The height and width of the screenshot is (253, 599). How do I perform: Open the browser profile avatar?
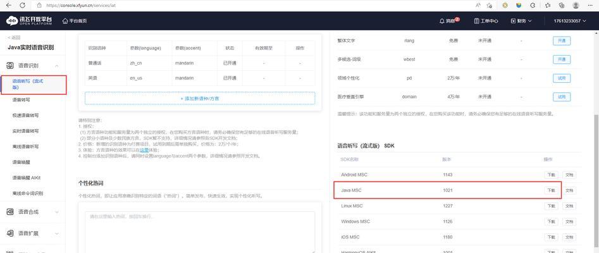tap(576, 5)
